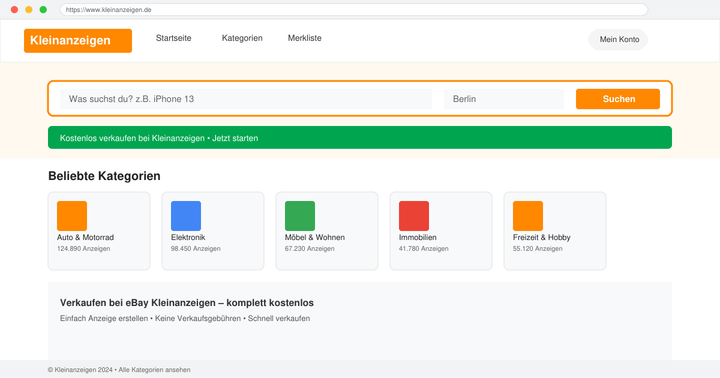Open the Kleinanzeigen logo home link
The width and height of the screenshot is (720, 378).
[78, 41]
